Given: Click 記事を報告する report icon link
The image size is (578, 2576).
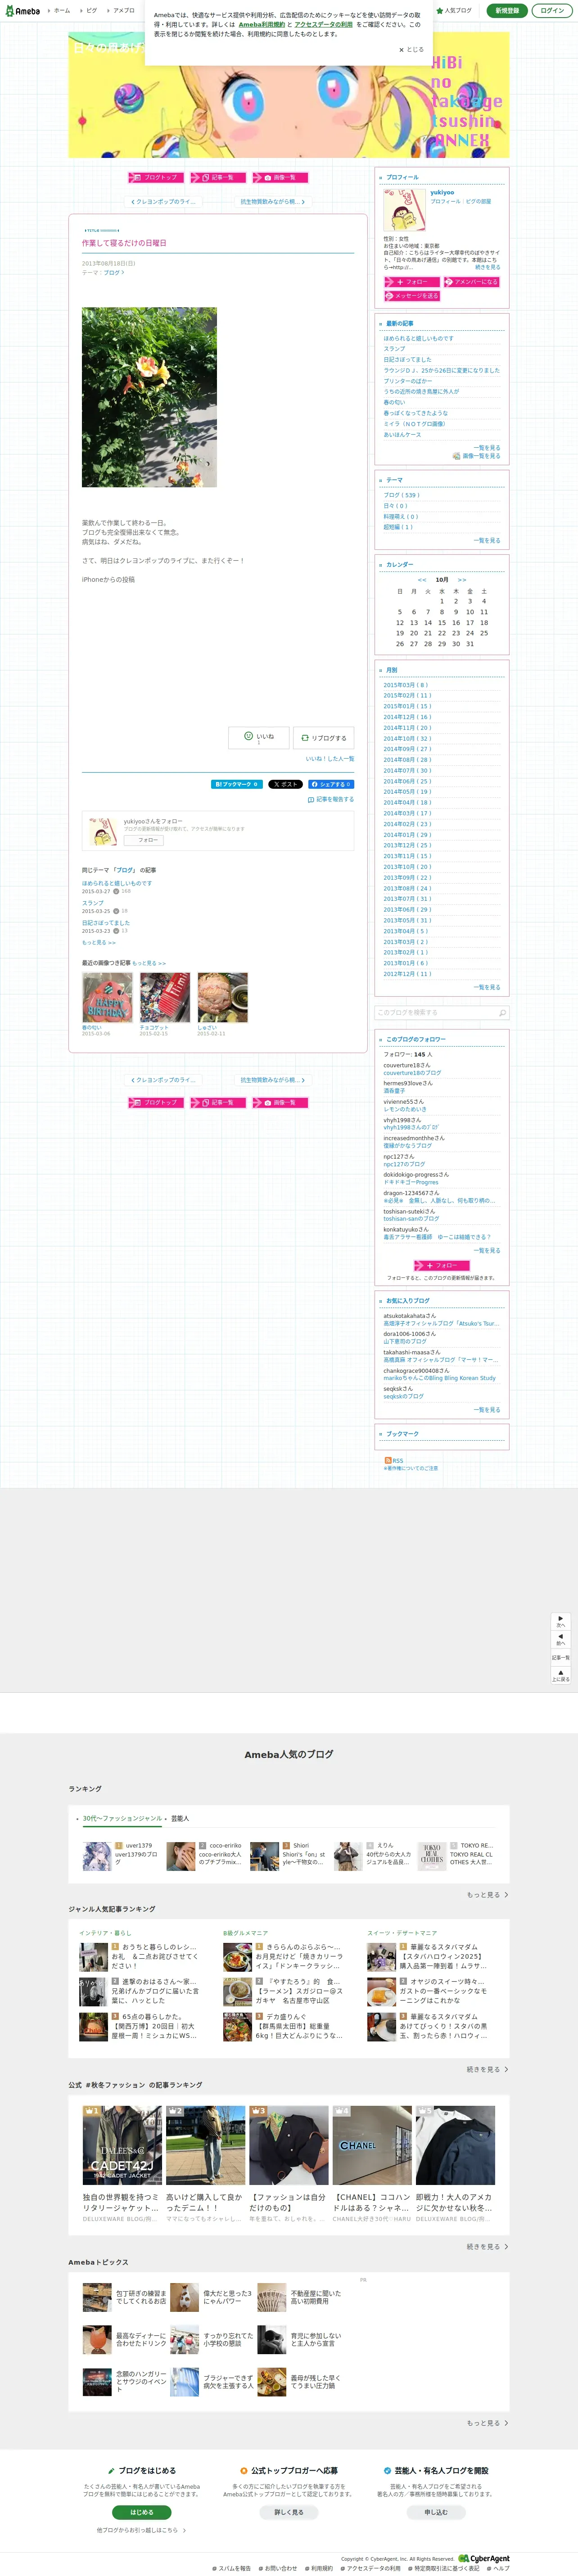Looking at the screenshot, I should pos(331,800).
